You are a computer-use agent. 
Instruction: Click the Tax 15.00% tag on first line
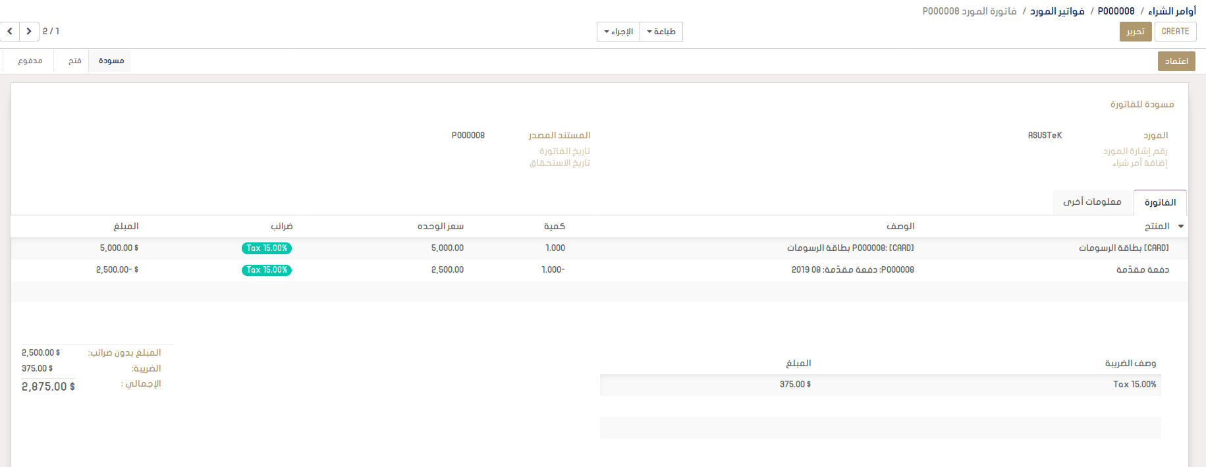[267, 248]
